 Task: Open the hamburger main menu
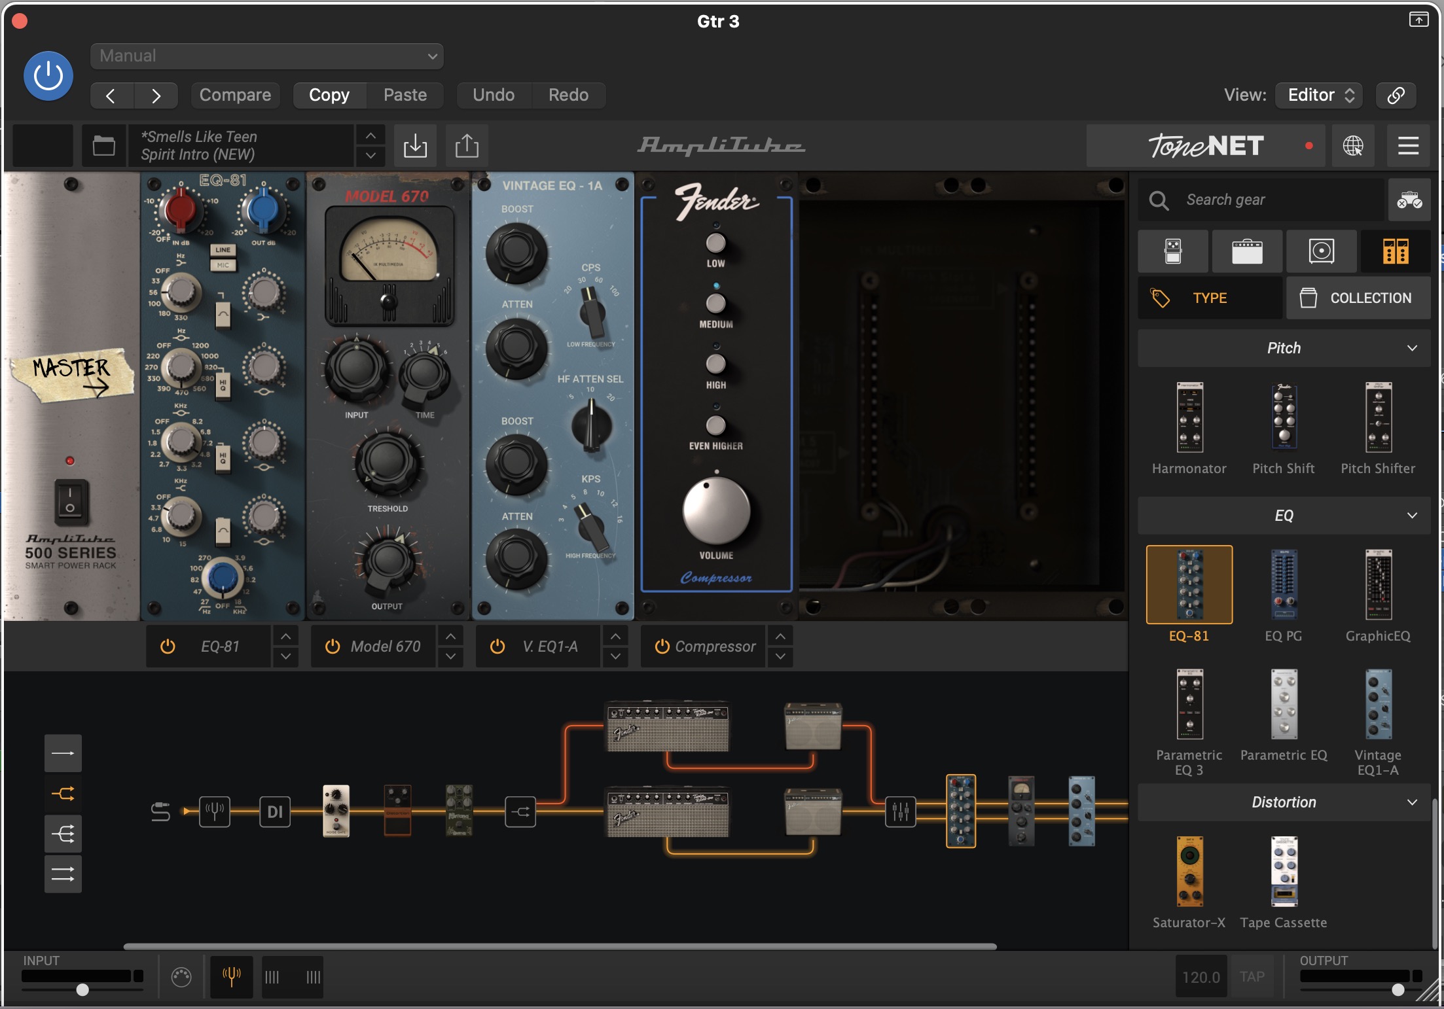coord(1408,146)
